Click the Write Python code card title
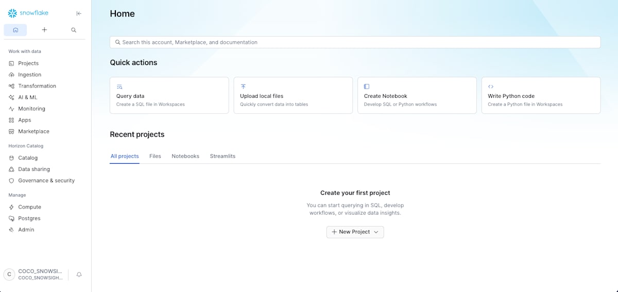Image resolution: width=618 pixels, height=292 pixels. tap(511, 96)
